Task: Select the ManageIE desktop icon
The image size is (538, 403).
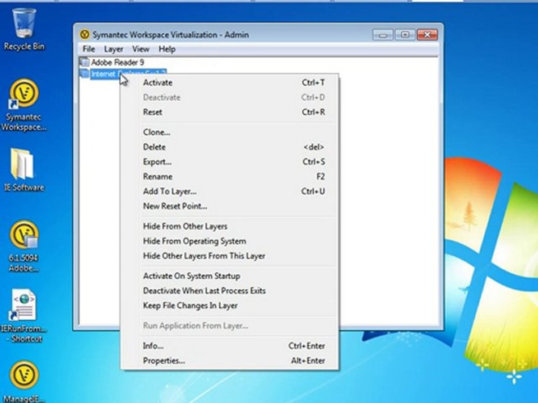Action: click(x=24, y=381)
